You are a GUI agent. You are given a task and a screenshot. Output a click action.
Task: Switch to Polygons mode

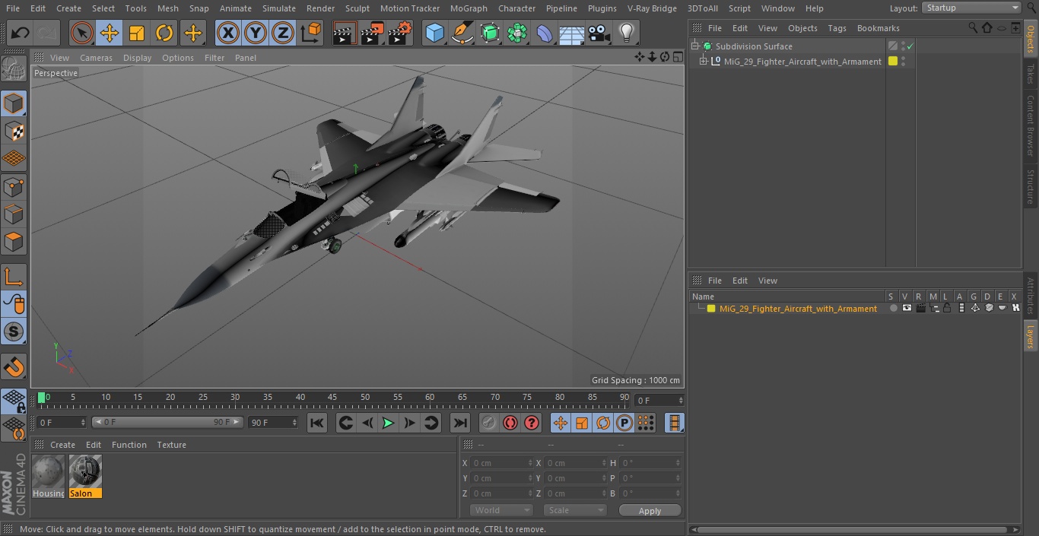(x=14, y=243)
